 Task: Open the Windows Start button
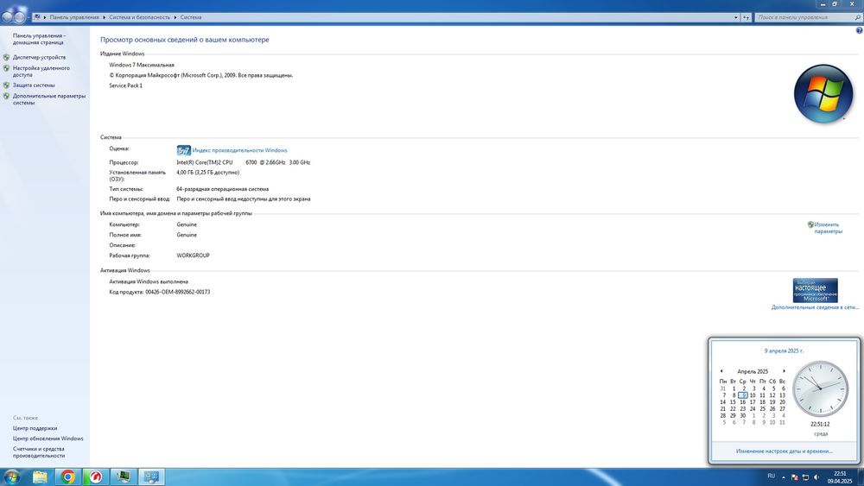11,477
